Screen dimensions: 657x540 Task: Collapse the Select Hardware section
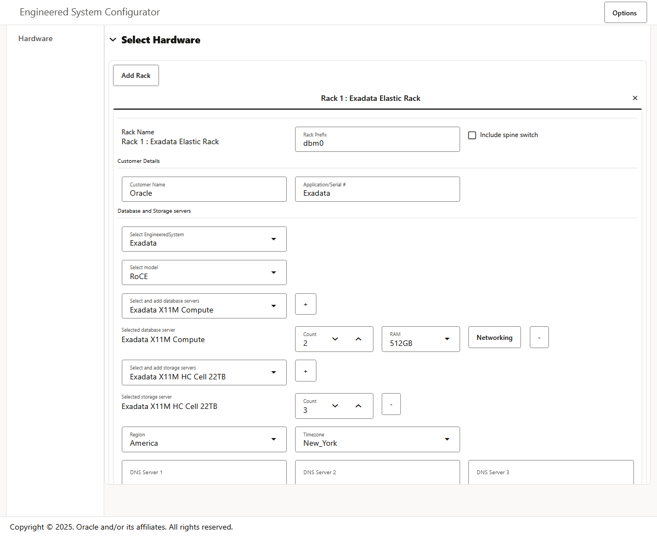point(112,39)
